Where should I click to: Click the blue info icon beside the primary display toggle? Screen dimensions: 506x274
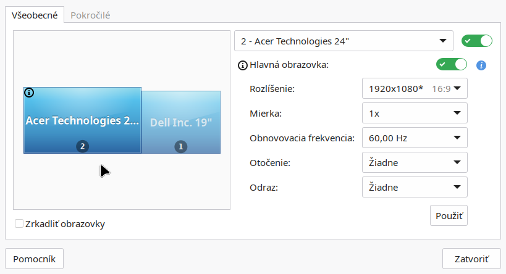481,65
